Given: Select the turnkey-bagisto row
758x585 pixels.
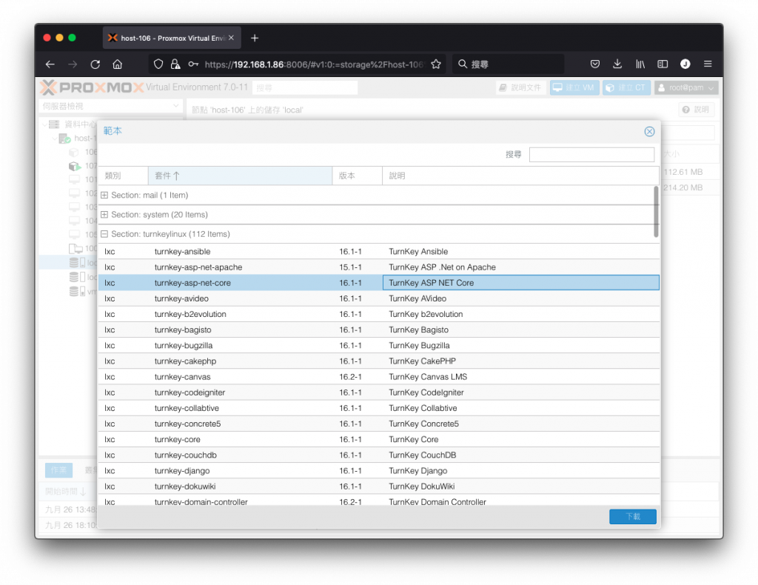Looking at the screenshot, I should tap(378, 330).
